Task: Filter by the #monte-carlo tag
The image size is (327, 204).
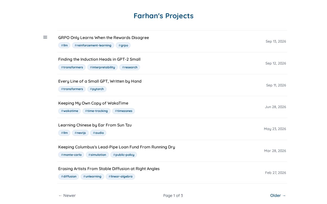Action: tap(71, 155)
